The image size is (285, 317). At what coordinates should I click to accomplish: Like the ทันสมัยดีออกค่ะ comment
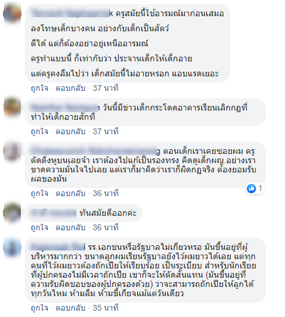tap(39, 228)
